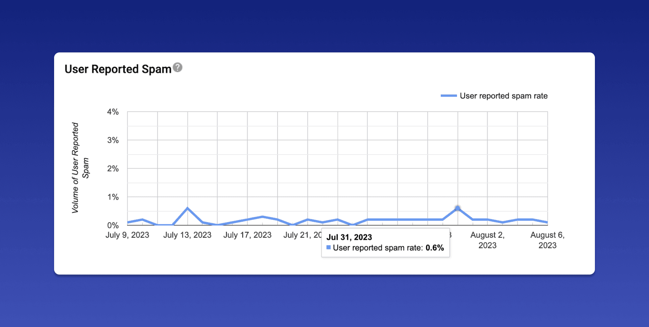The height and width of the screenshot is (327, 649).
Task: Select the 0% y-axis label
Action: tap(113, 225)
